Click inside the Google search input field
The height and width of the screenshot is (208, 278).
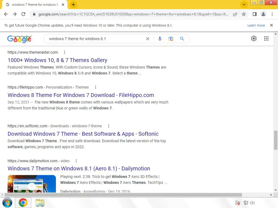coord(96,39)
